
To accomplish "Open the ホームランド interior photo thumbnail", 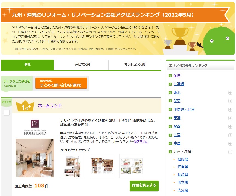I will (x=35, y=158).
